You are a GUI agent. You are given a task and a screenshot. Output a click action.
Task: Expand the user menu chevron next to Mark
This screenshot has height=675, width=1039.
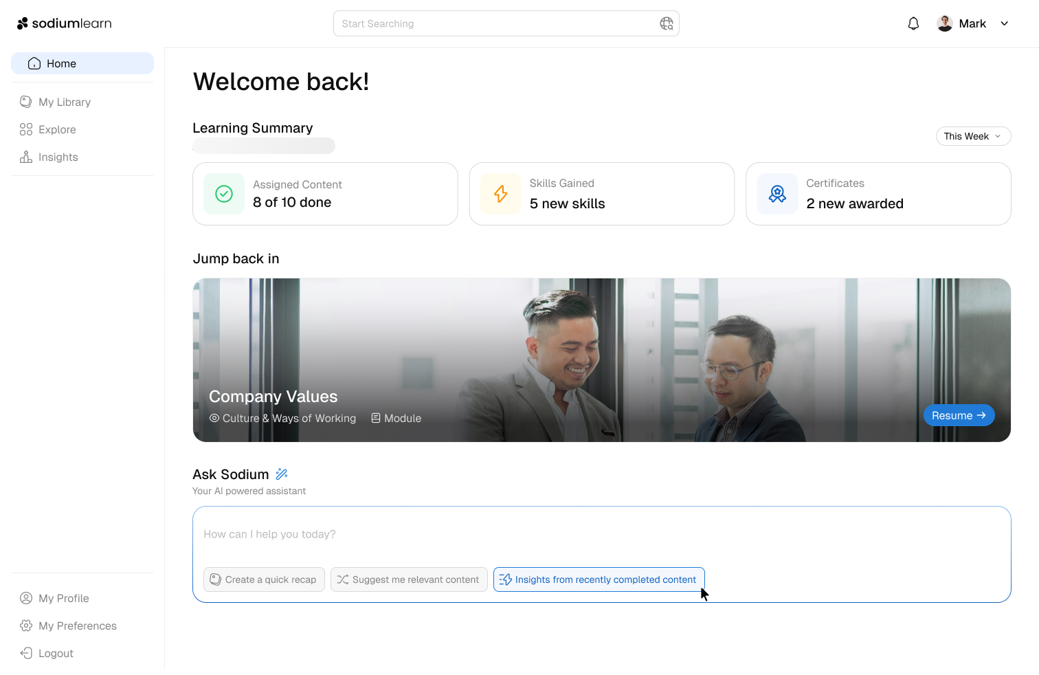click(x=1004, y=23)
